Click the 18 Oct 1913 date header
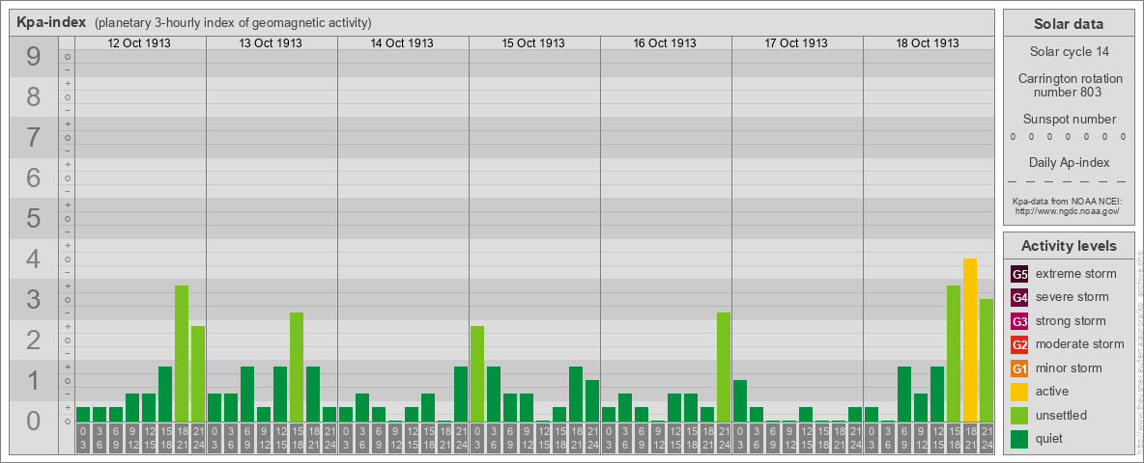This screenshot has width=1144, height=463. [928, 43]
